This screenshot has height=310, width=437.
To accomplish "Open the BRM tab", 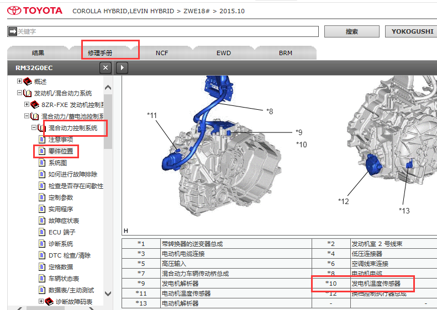I will point(286,53).
